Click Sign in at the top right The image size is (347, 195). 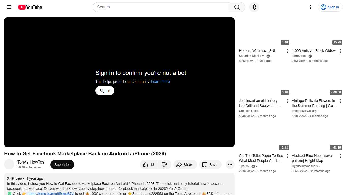[330, 7]
